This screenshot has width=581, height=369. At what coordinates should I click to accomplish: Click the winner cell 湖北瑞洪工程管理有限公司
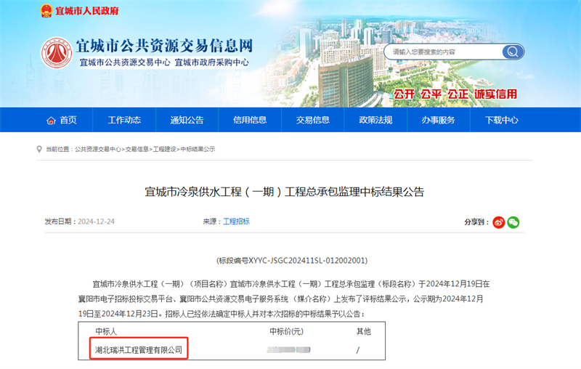139,349
